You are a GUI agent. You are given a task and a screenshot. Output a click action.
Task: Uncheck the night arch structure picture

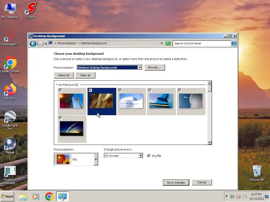60,118
